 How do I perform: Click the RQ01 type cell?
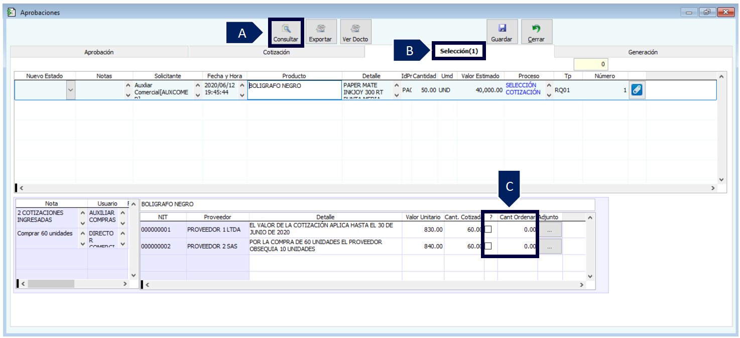[567, 90]
